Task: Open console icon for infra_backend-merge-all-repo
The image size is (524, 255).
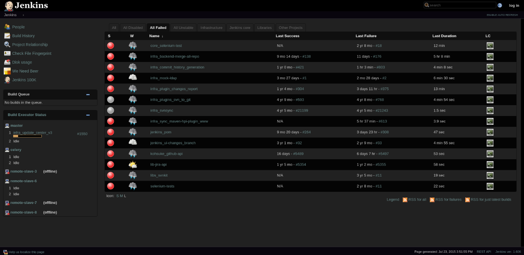Action: click(490, 56)
